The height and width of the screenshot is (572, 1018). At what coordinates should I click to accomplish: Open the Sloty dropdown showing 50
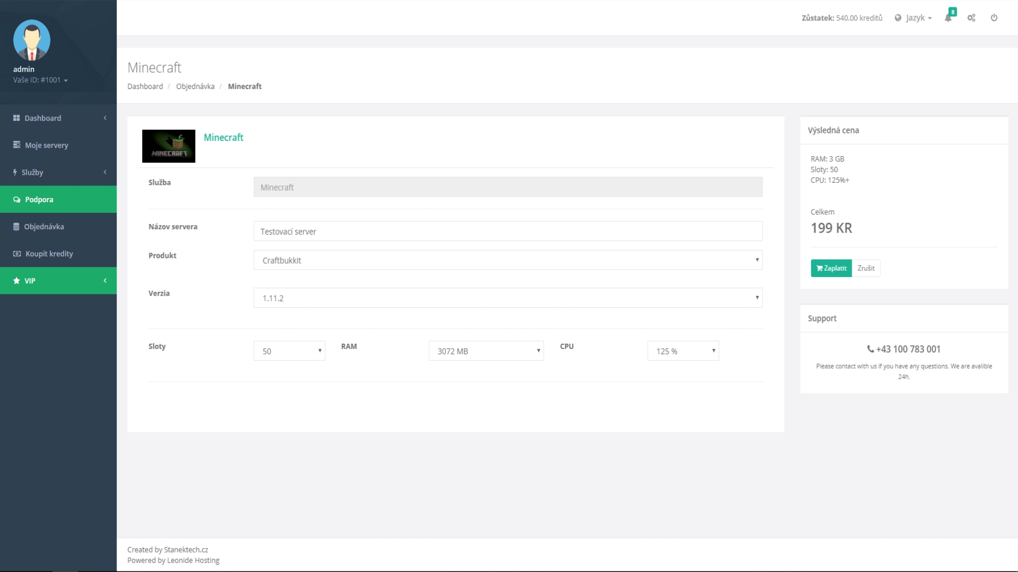289,351
